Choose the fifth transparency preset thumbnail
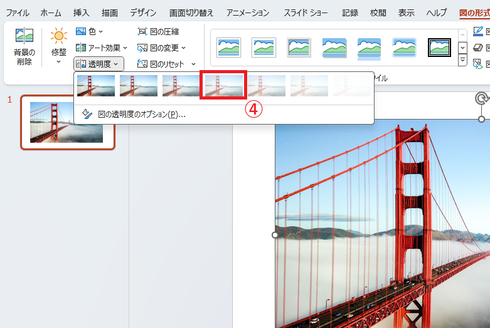Screen dimensions: 490x328 (266, 85)
